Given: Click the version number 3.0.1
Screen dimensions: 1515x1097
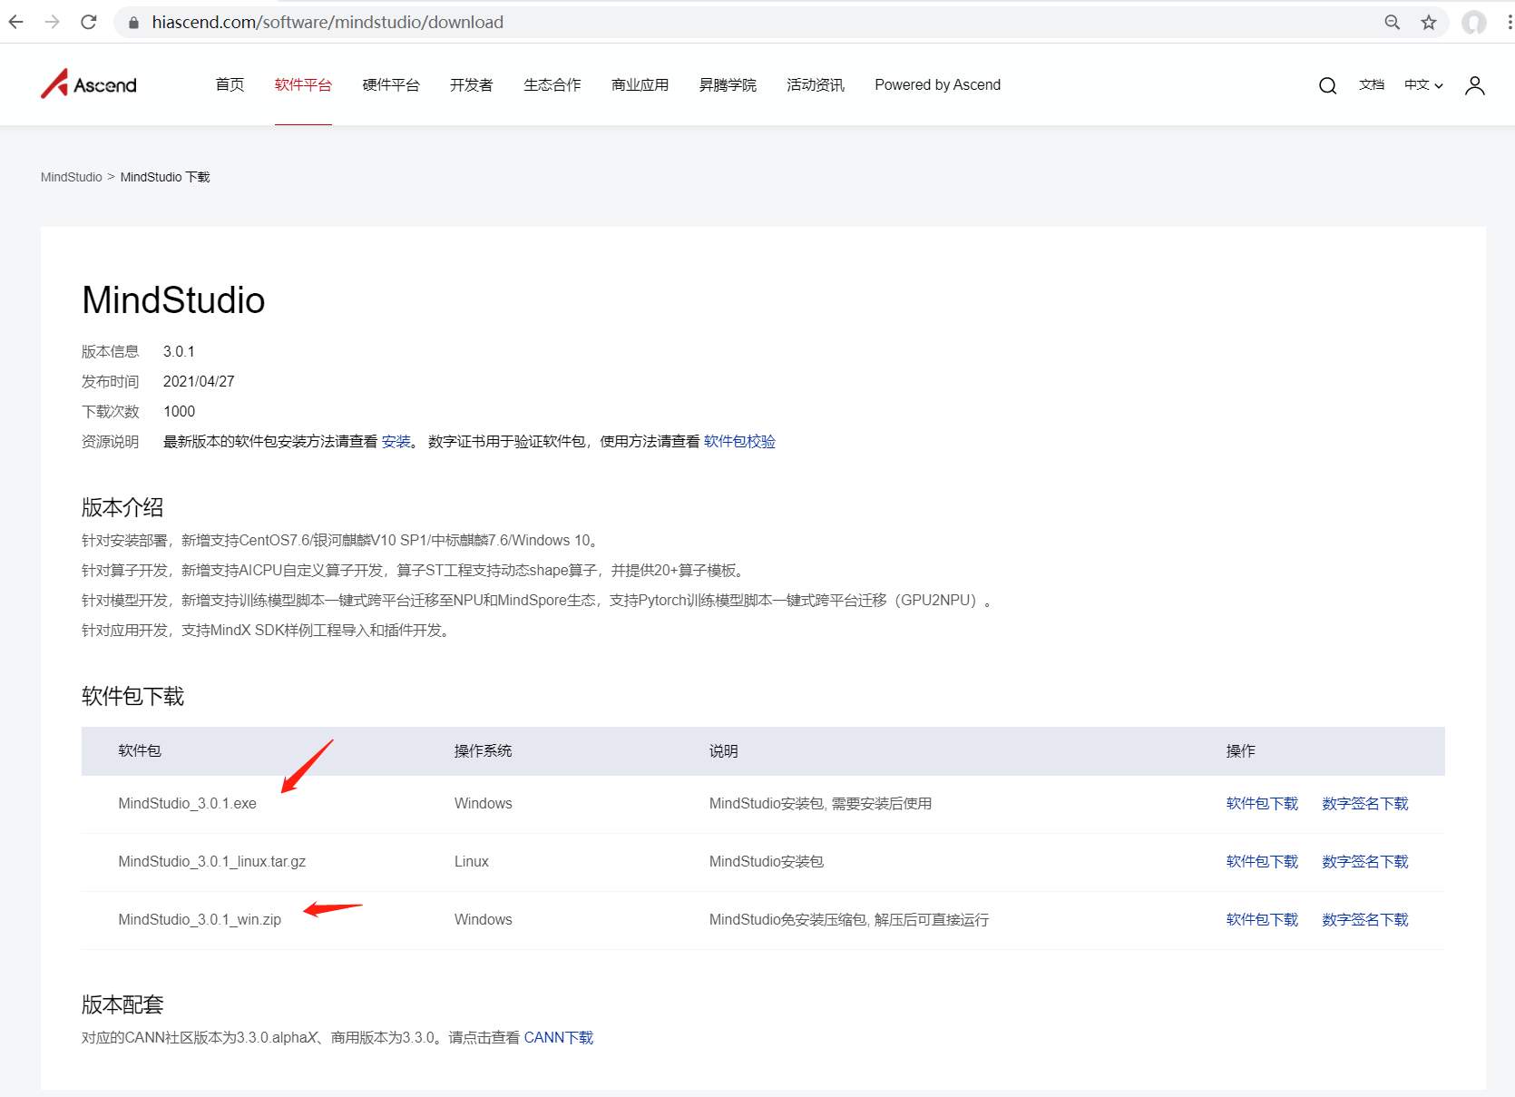Looking at the screenshot, I should pos(179,352).
